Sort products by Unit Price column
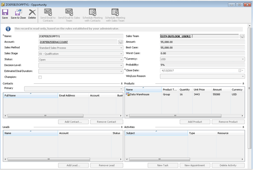The width and height of the screenshot is (253, 170). tap(200, 90)
